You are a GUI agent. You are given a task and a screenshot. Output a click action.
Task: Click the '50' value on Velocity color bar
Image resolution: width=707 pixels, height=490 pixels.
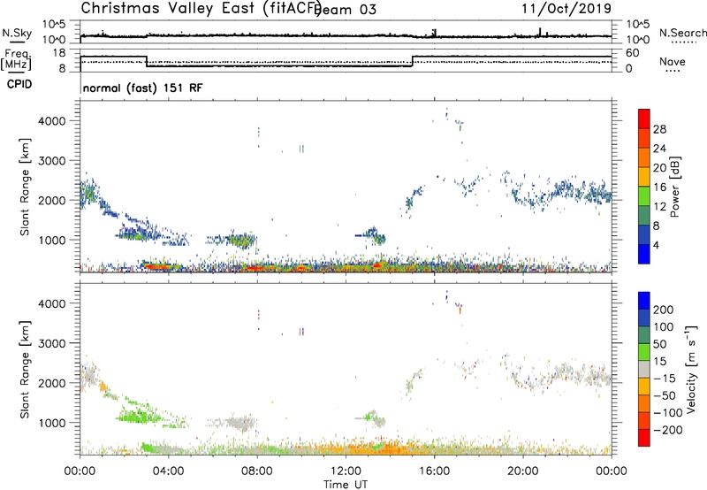point(659,344)
